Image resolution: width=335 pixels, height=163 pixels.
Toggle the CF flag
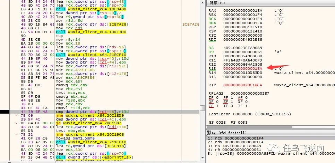[x=212, y=106]
